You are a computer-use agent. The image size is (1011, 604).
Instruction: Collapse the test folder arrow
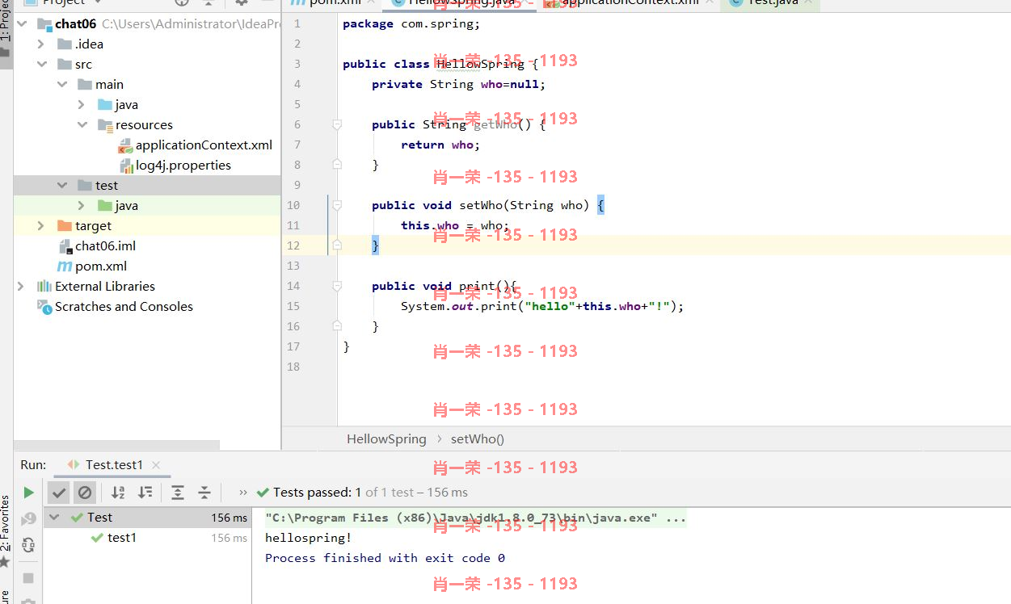pos(61,186)
